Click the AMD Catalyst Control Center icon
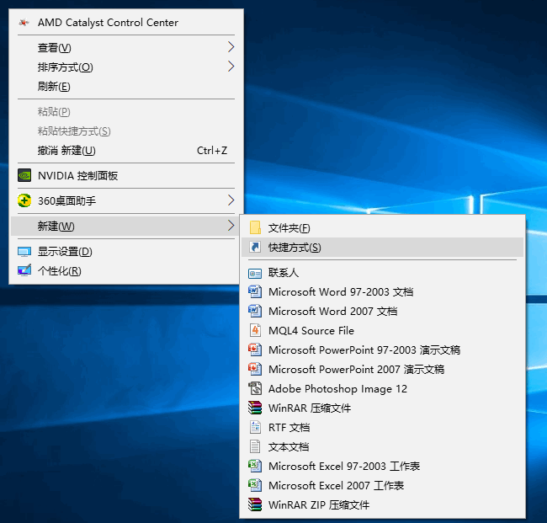Screen dimensions: 547x523 (x=24, y=23)
